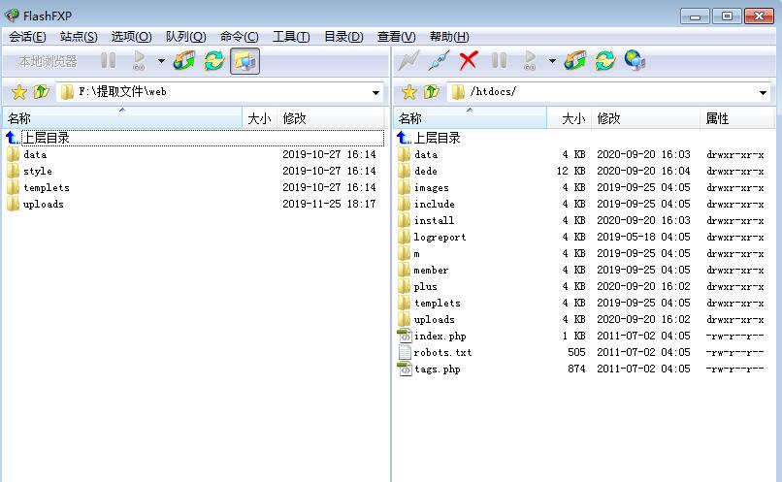The image size is (782, 482).
Task: Open the 站点(S) menu
Action: [x=79, y=37]
